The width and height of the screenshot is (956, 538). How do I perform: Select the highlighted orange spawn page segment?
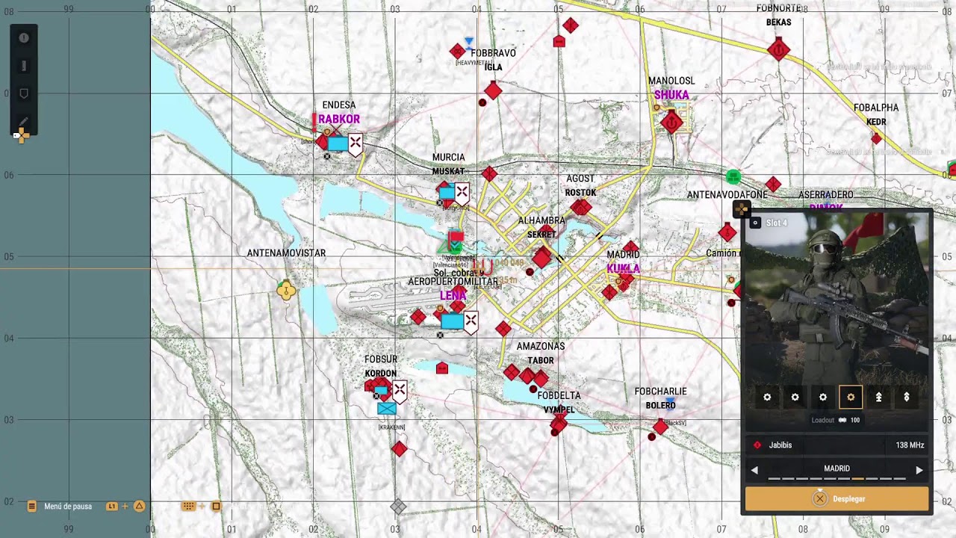(x=858, y=478)
